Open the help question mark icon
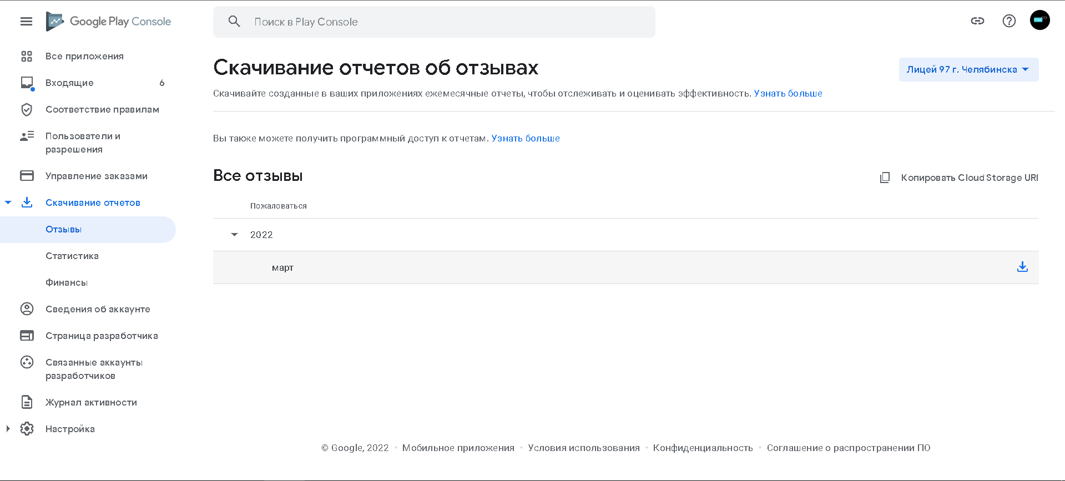Image resolution: width=1065 pixels, height=481 pixels. (x=1009, y=21)
